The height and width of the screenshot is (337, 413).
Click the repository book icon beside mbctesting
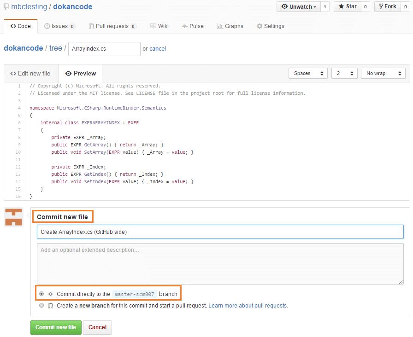pos(6,7)
